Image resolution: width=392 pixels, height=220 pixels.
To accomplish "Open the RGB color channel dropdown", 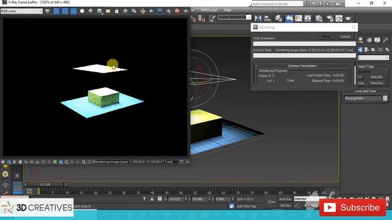I will [x=21, y=11].
